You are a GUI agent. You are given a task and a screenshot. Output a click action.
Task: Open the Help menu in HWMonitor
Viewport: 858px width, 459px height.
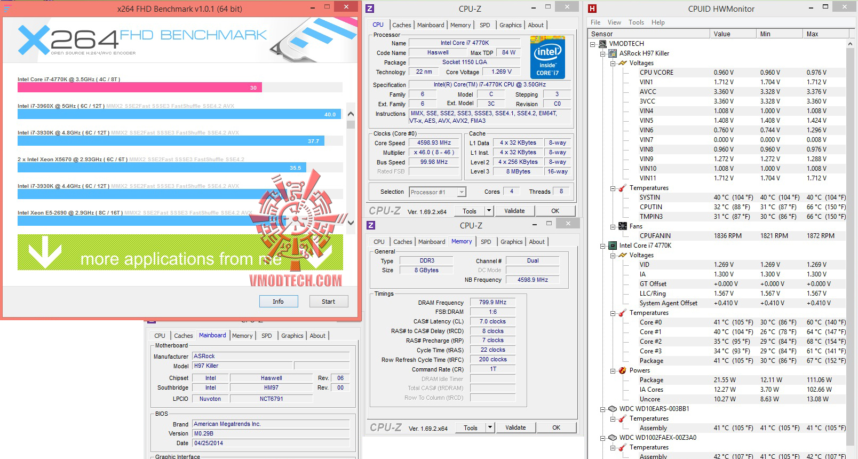658,22
